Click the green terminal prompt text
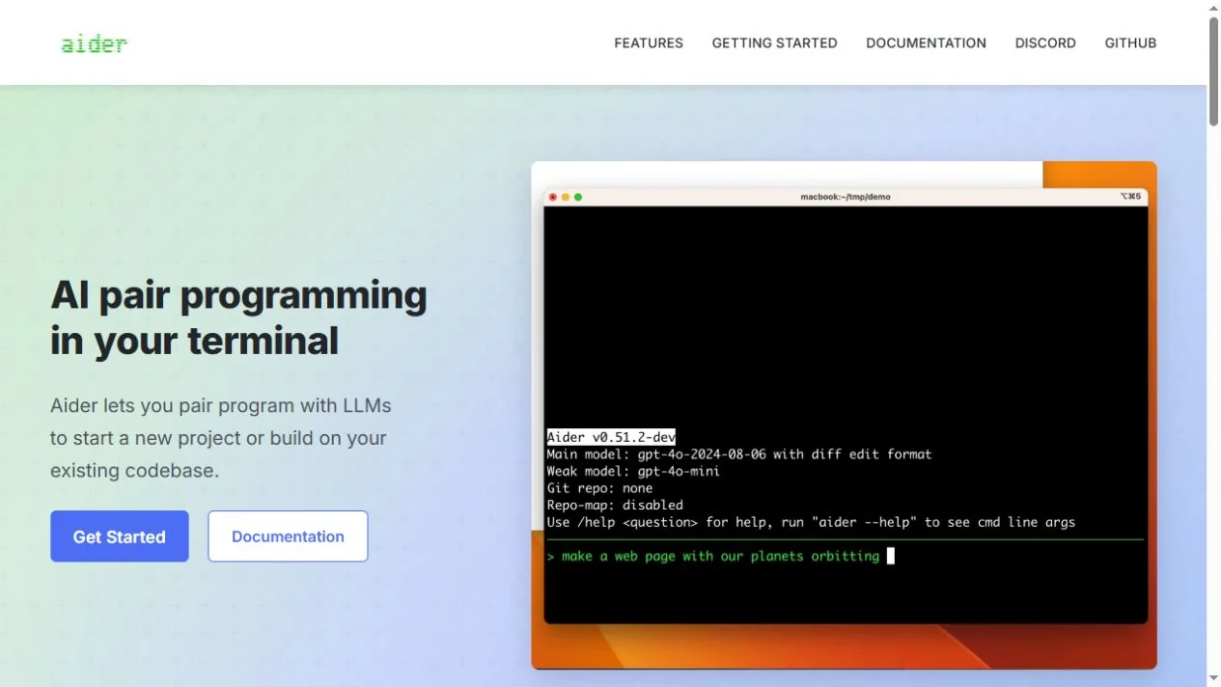 pos(713,556)
